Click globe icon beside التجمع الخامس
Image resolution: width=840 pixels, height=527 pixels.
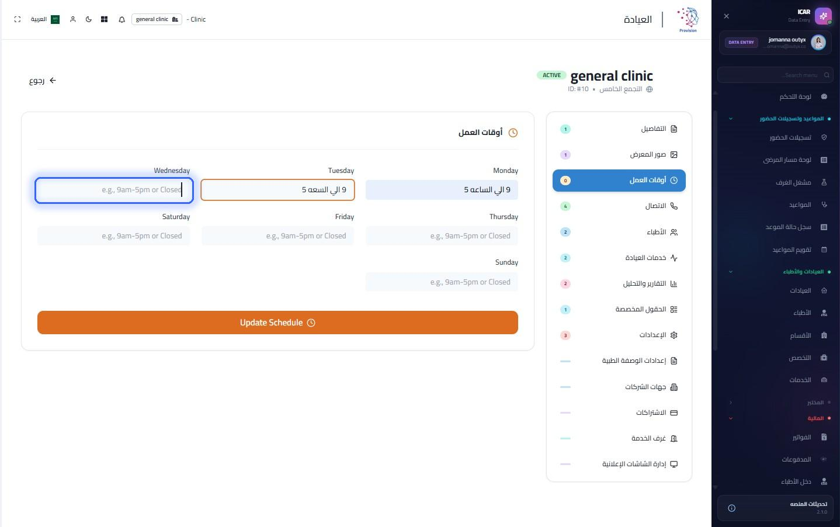click(650, 89)
